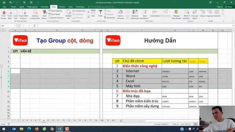235x132 pixels.
Task: Toggle the Filter funnel
Action: pyautogui.click(x=100, y=14)
